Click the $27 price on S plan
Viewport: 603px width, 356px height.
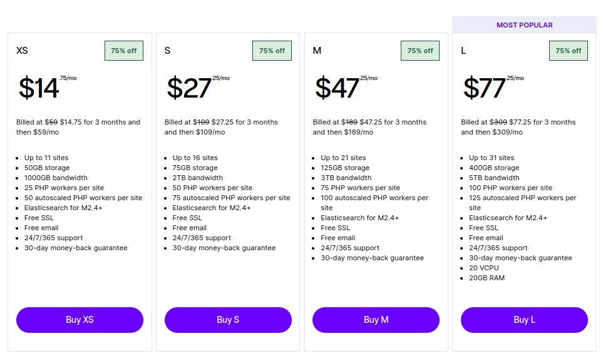click(x=188, y=88)
